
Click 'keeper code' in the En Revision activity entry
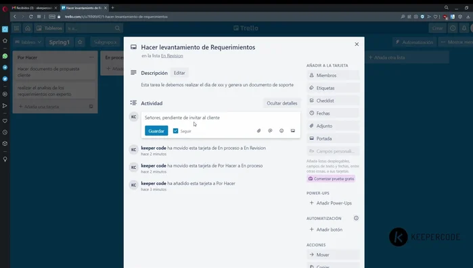[154, 148]
